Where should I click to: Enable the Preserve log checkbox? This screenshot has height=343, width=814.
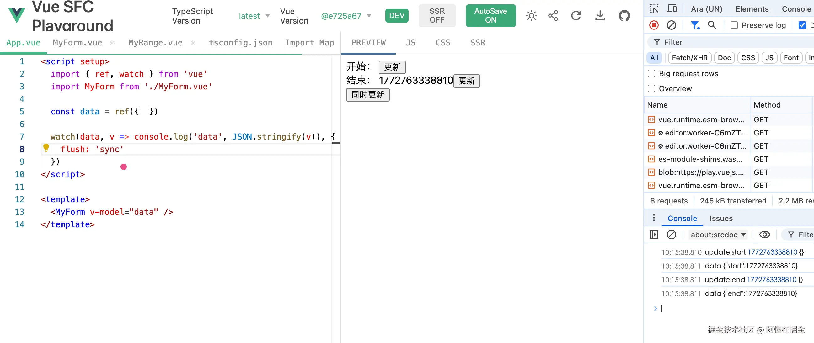(x=734, y=25)
